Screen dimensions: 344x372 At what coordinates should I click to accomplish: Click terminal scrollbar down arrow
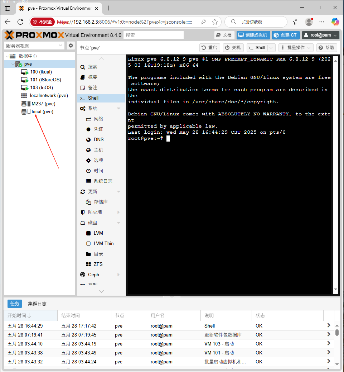click(335, 290)
